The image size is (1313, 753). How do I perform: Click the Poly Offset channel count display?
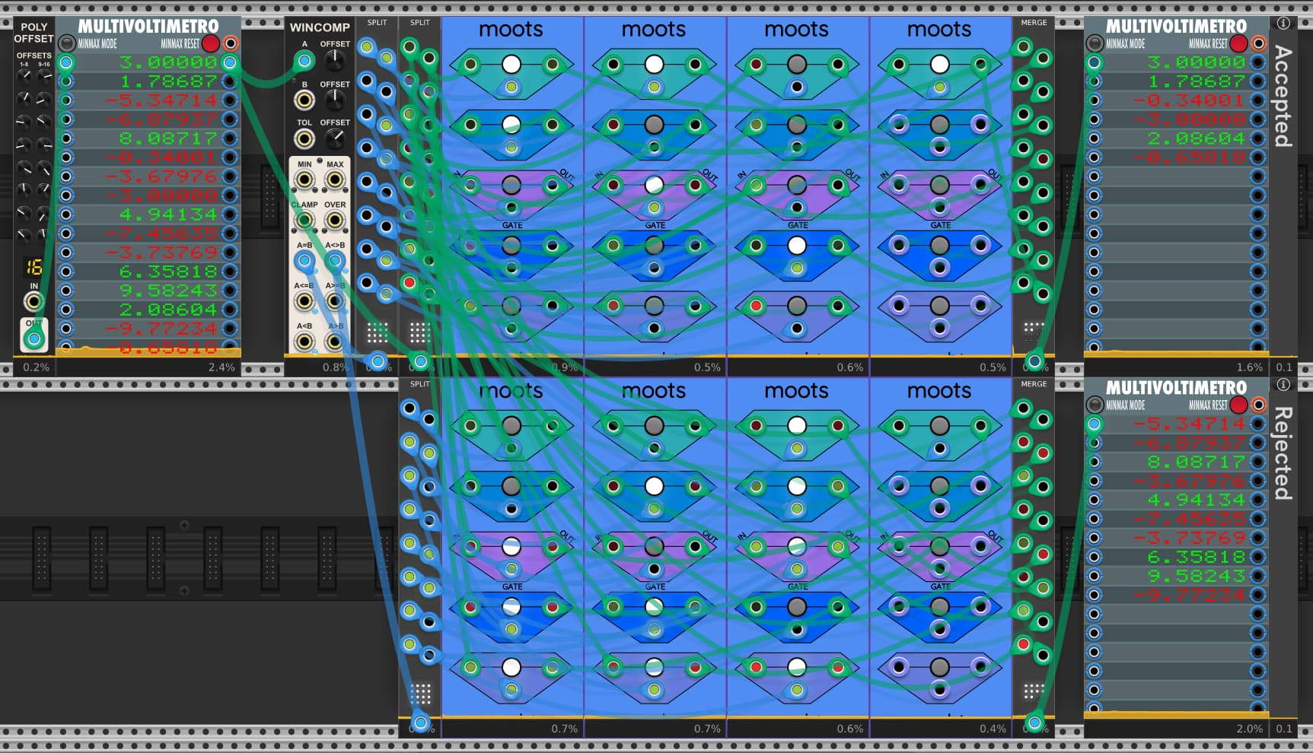point(33,267)
